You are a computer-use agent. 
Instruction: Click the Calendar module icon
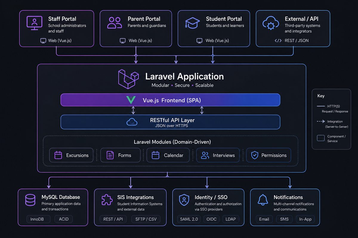coord(155,155)
